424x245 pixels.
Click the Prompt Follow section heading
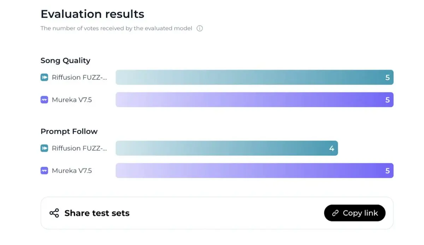tap(69, 131)
